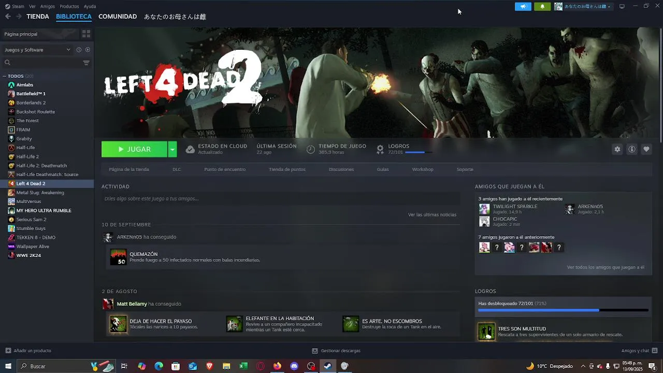Open the account name dropdown

click(583, 6)
